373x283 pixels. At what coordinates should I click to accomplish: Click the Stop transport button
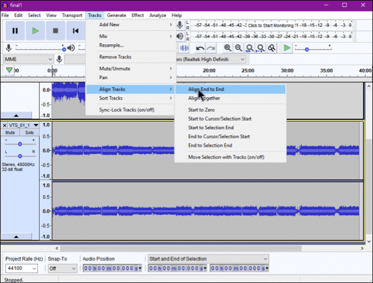coord(55,31)
